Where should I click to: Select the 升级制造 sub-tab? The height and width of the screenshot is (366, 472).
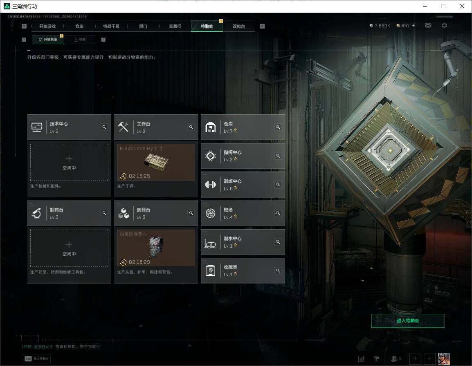[x=48, y=39]
